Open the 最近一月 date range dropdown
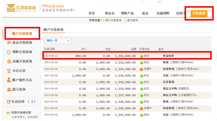The width and height of the screenshot is (217, 121). coord(58,41)
